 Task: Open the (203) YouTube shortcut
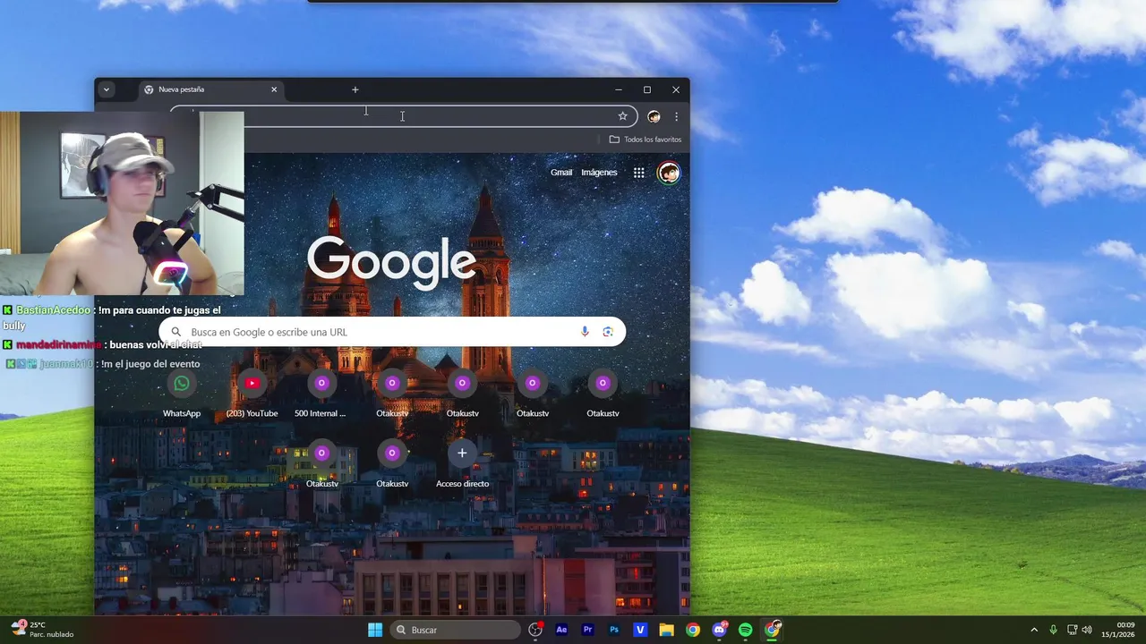pos(252,394)
